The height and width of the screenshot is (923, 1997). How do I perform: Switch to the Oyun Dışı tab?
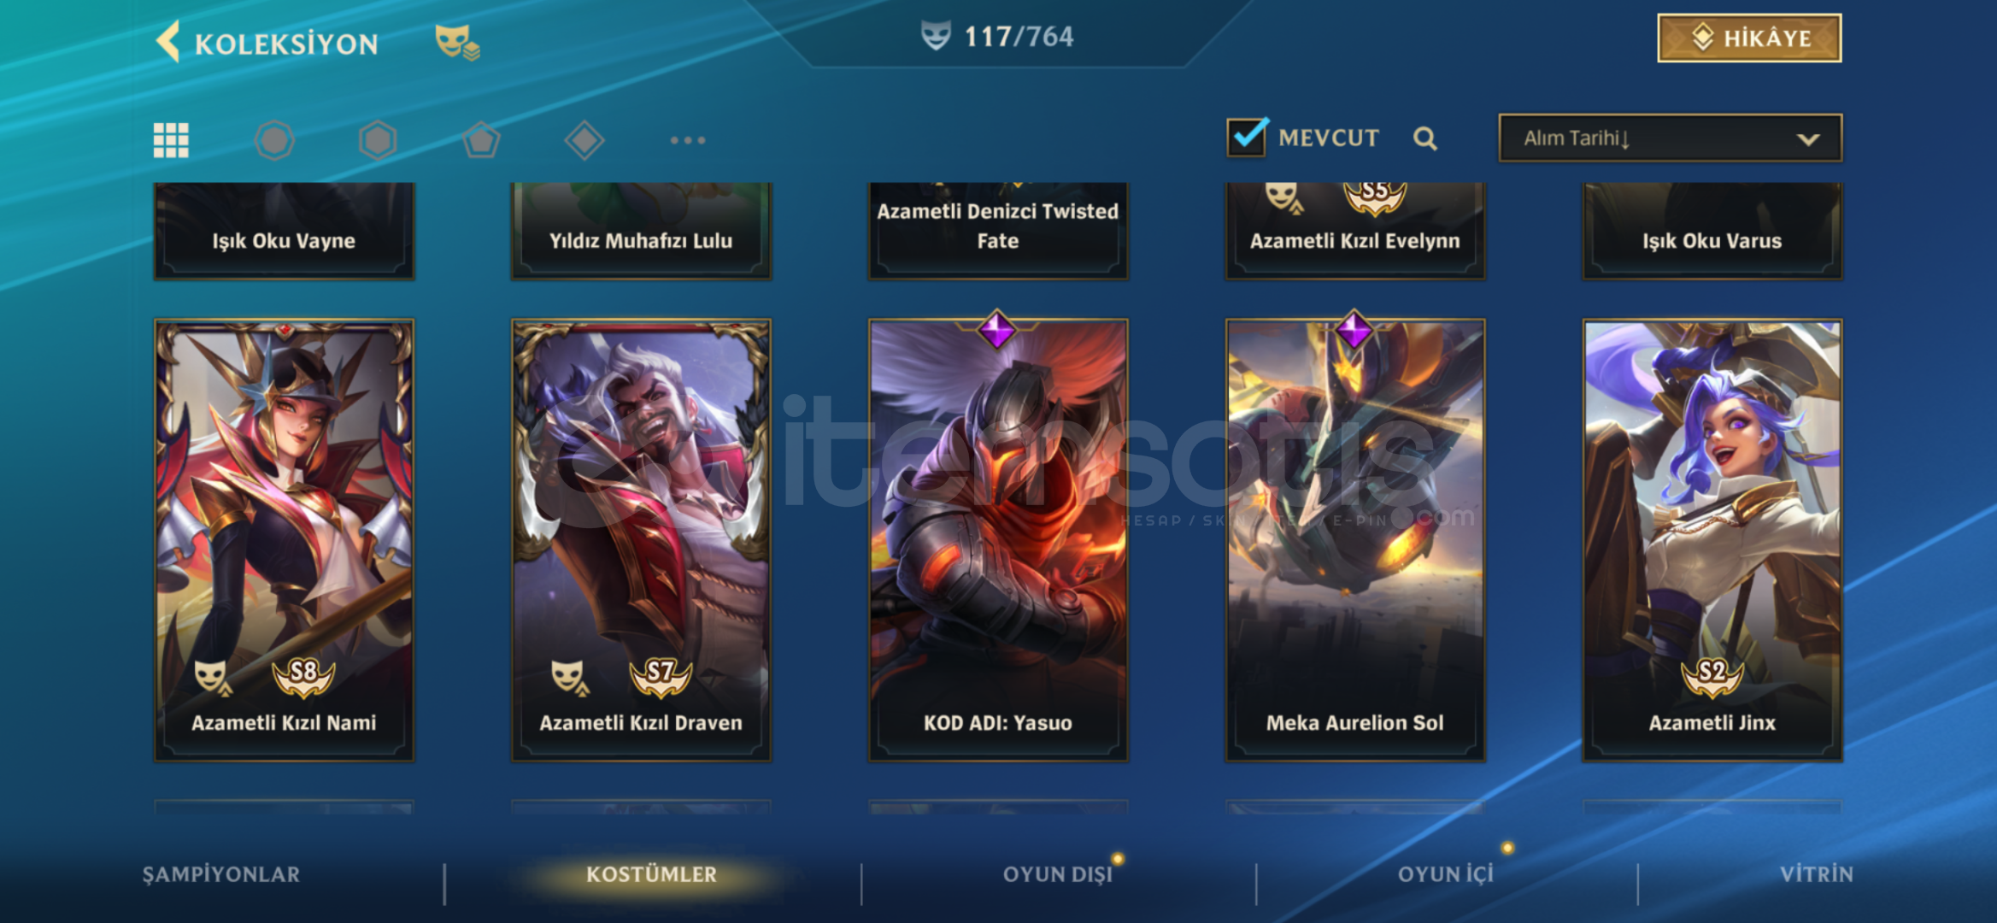click(1058, 874)
